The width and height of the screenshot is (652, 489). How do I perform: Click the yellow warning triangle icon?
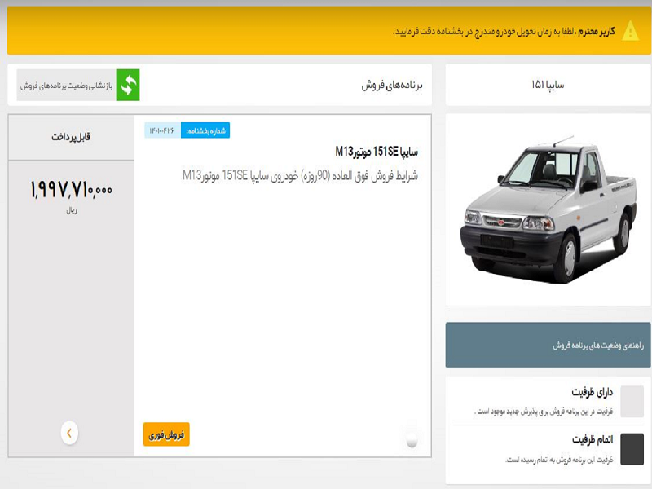coord(630,31)
